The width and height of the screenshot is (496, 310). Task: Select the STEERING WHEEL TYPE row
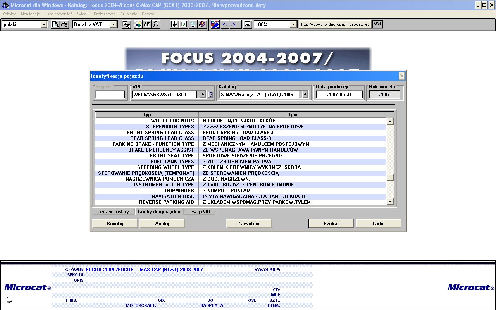point(240,167)
